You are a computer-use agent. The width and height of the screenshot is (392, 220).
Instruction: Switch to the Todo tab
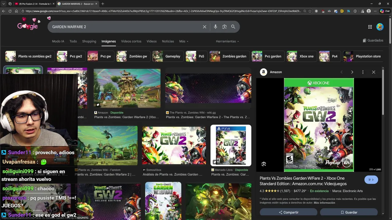pos(73,41)
